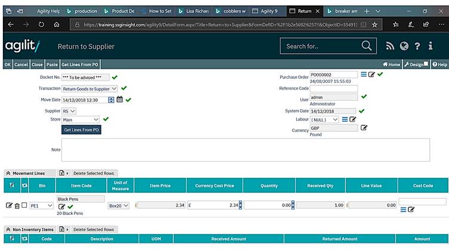This screenshot has width=449, height=250.
Task: Delete the Black Pens movement line
Action: (17, 205)
